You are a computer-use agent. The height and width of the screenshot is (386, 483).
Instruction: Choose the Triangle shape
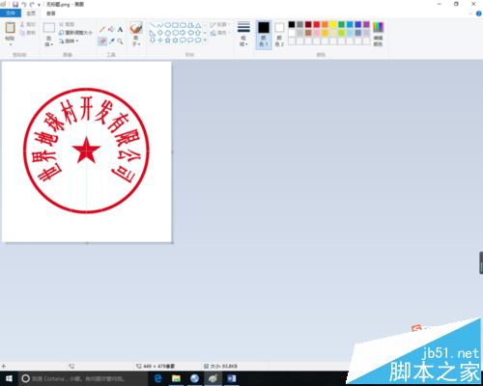pos(198,25)
